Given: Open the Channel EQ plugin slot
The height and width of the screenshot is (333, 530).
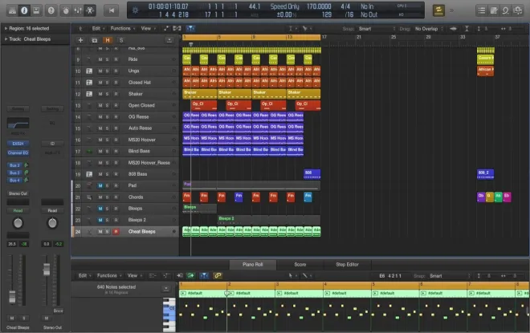Looking at the screenshot, I should [18, 152].
